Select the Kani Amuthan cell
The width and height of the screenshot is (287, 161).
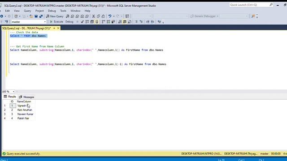coord(25,110)
